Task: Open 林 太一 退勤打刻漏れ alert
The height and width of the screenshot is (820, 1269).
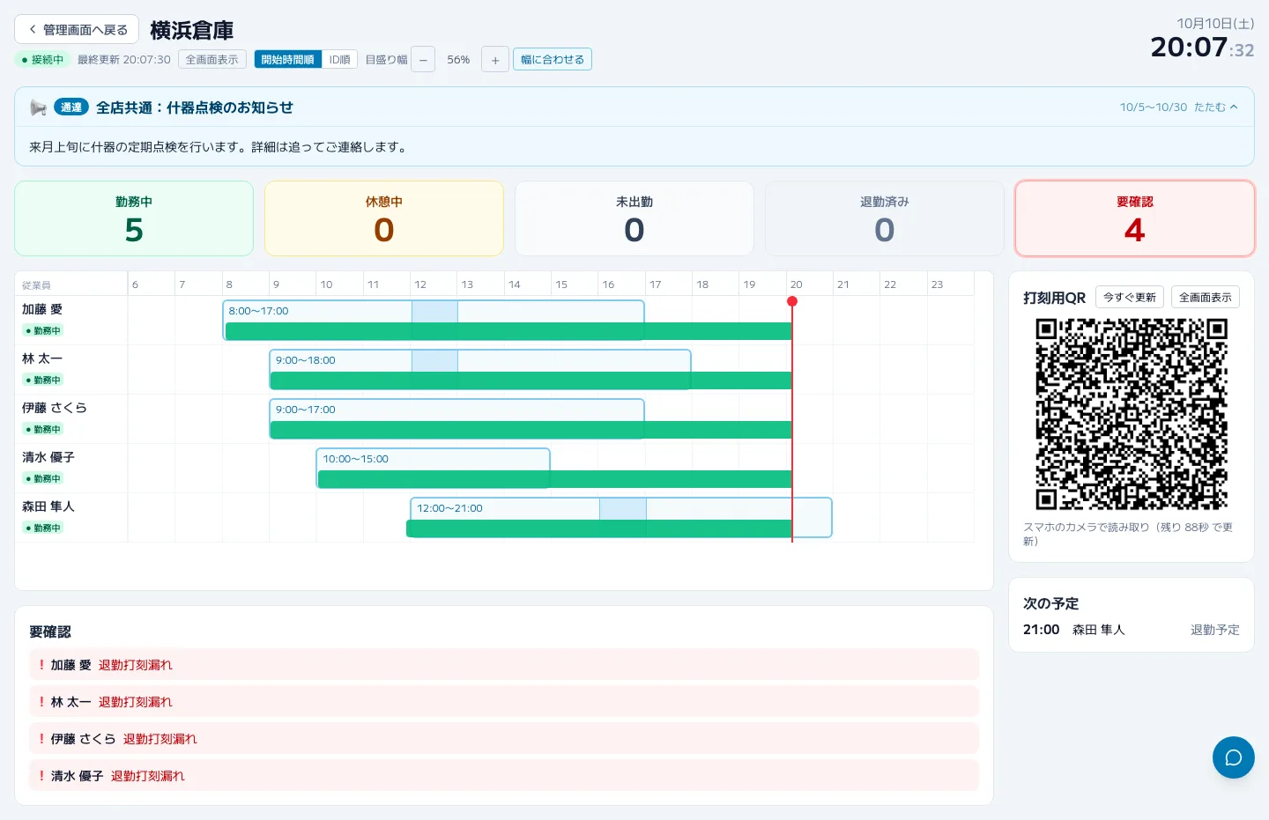Action: pos(504,702)
